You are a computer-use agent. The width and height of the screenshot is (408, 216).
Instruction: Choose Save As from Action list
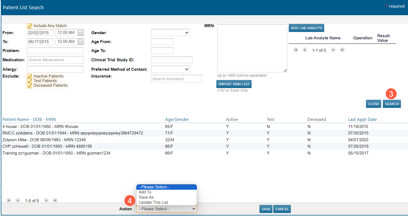pyautogui.click(x=146, y=197)
